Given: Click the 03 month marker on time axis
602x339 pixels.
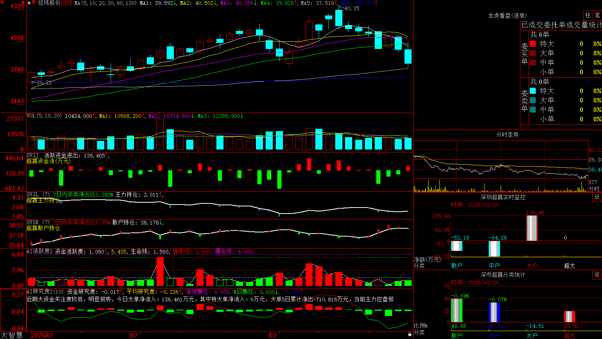Looking at the screenshot, I should click(273, 335).
